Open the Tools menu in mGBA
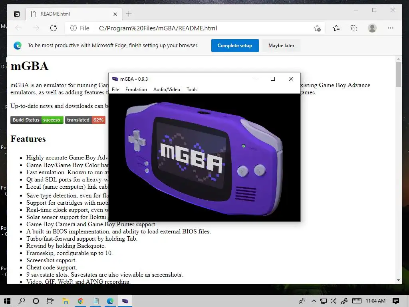 [x=192, y=89]
